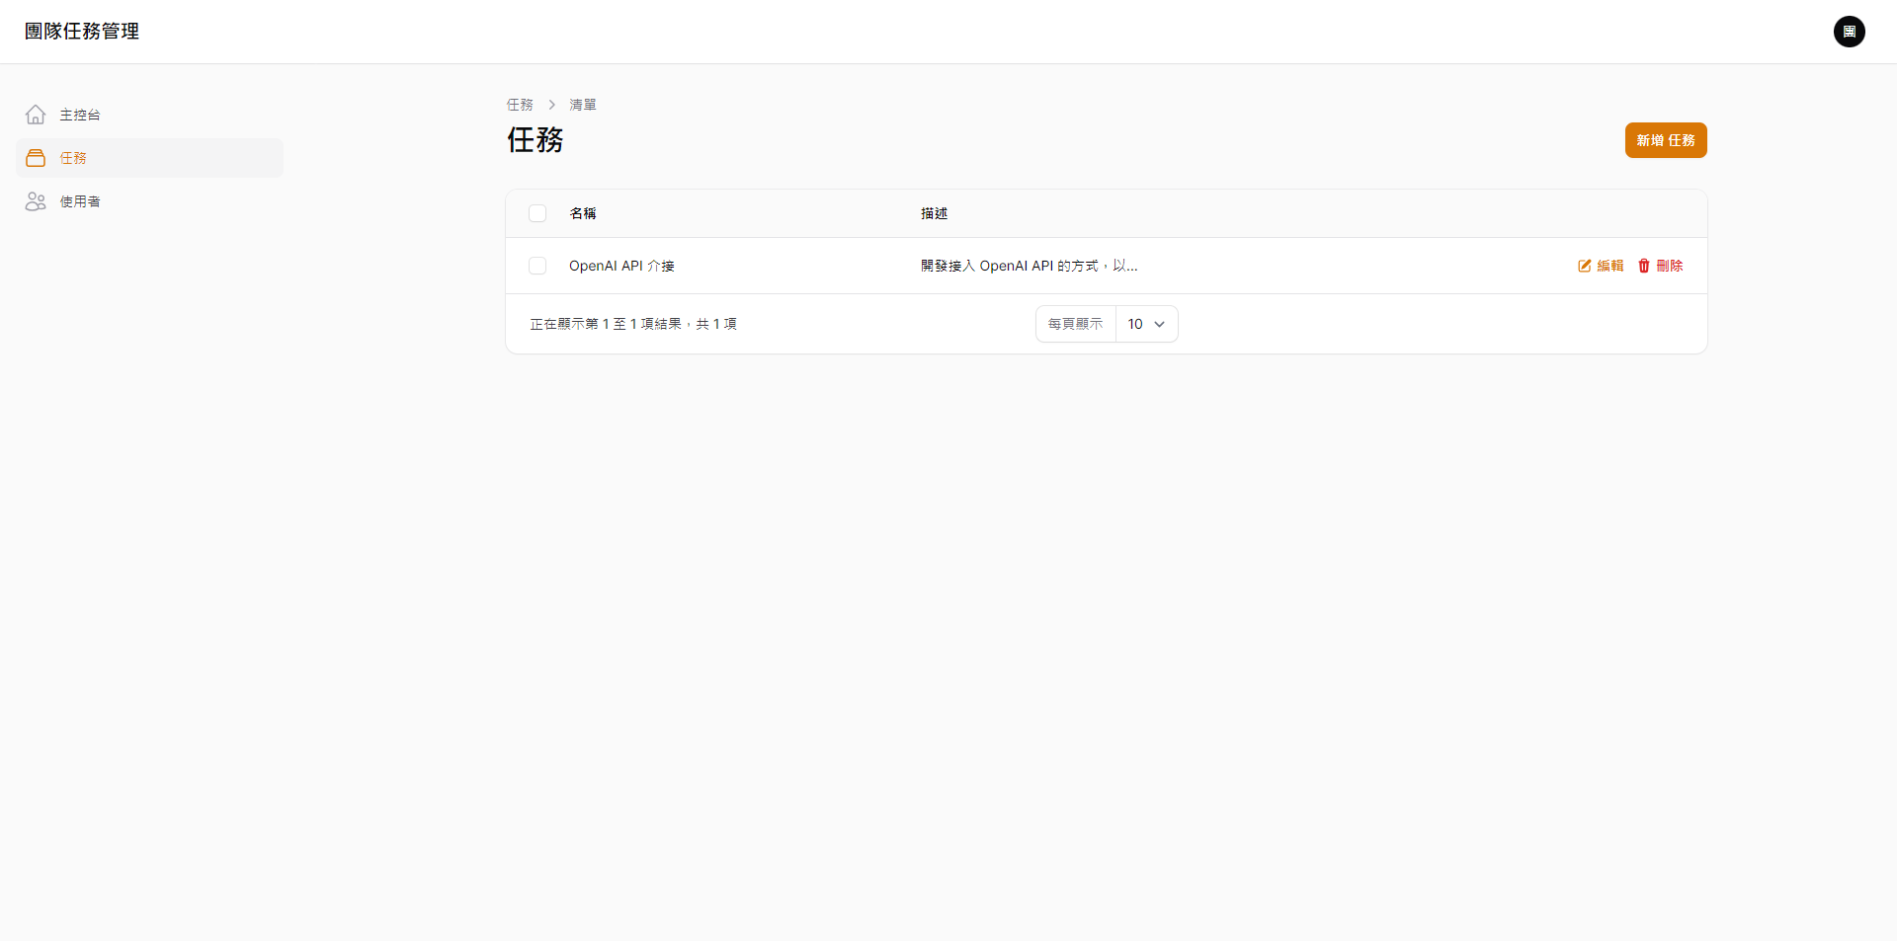The height and width of the screenshot is (941, 1897).
Task: Click the pencil icon next to 編輯
Action: (1584, 266)
